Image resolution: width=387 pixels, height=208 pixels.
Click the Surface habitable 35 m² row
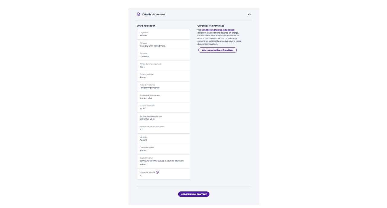[163, 107]
